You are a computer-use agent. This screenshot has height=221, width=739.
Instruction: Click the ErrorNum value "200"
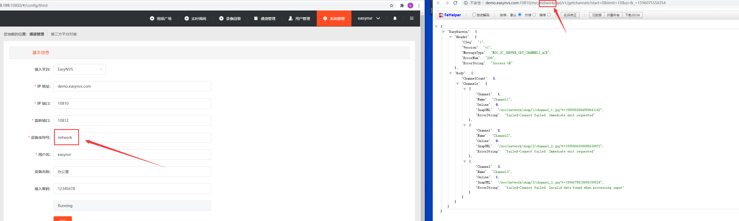coord(490,58)
